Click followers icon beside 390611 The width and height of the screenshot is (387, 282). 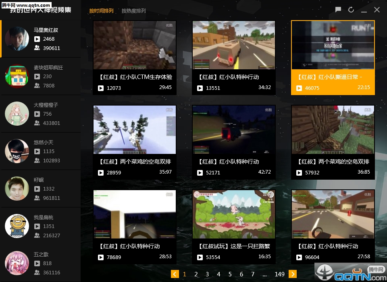[x=37, y=48]
